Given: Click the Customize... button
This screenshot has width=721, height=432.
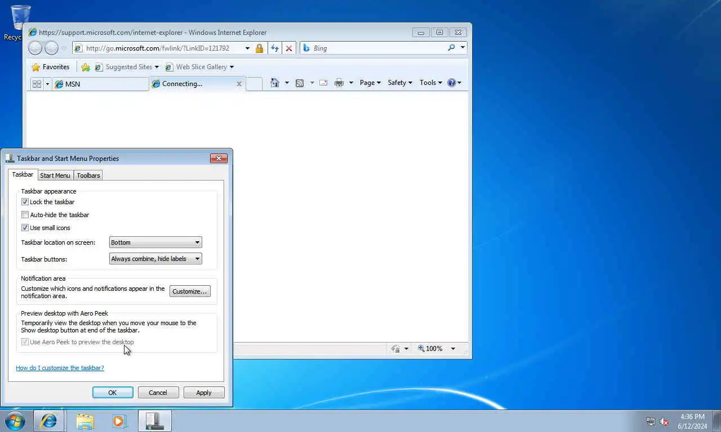Looking at the screenshot, I should 190,291.
